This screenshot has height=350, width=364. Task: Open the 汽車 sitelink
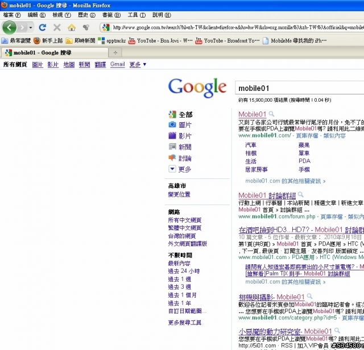(x=251, y=145)
